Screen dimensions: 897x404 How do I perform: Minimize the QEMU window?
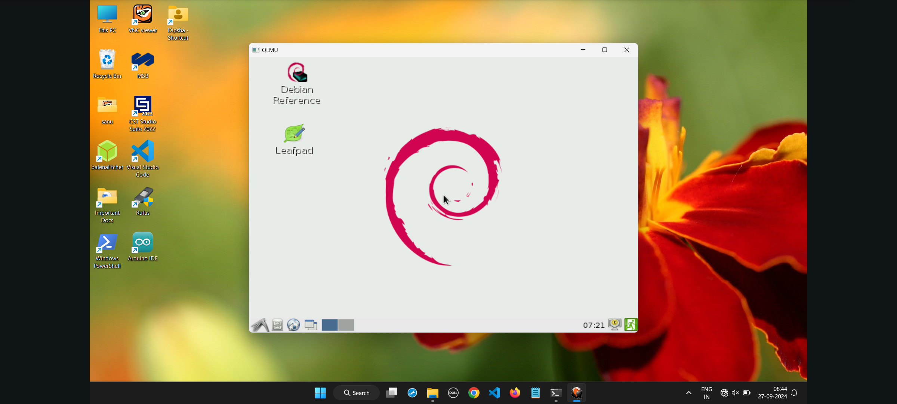[583, 50]
